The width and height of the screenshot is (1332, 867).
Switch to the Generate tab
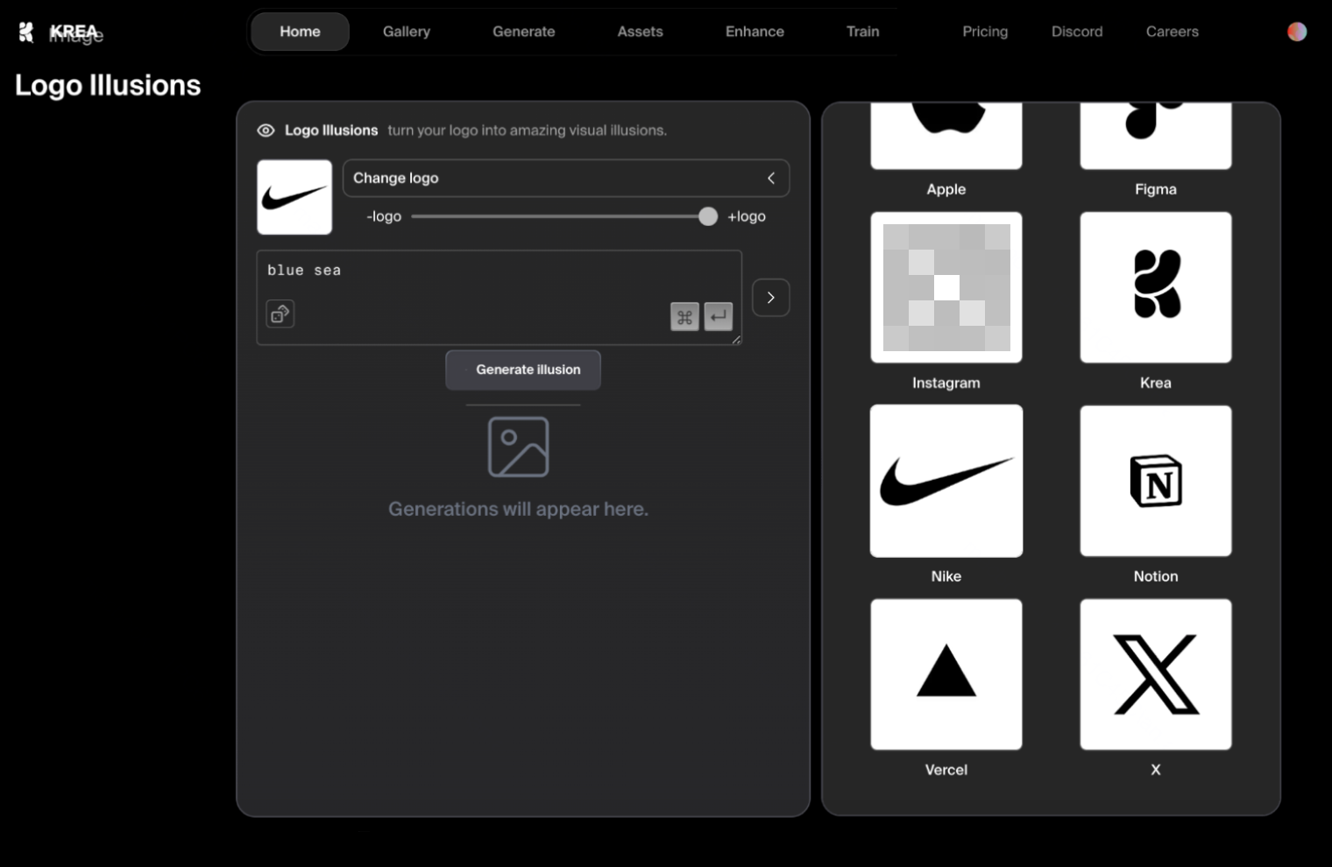[x=524, y=32]
